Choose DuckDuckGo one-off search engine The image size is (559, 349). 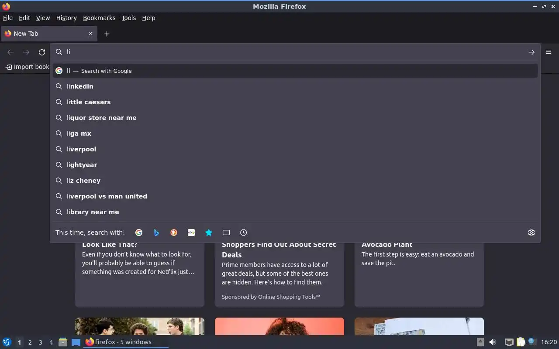(x=174, y=233)
